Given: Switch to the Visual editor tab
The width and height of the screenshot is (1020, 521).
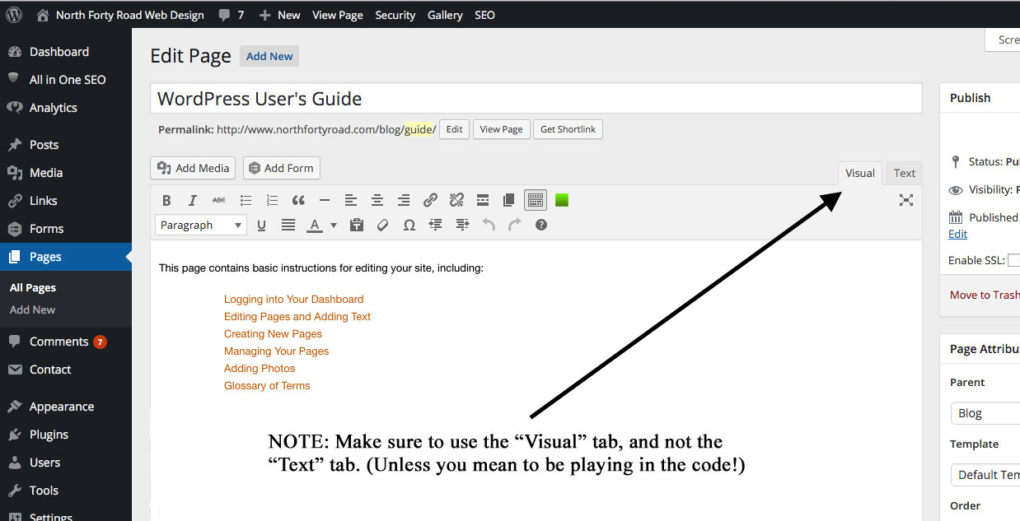Looking at the screenshot, I should pyautogui.click(x=860, y=173).
